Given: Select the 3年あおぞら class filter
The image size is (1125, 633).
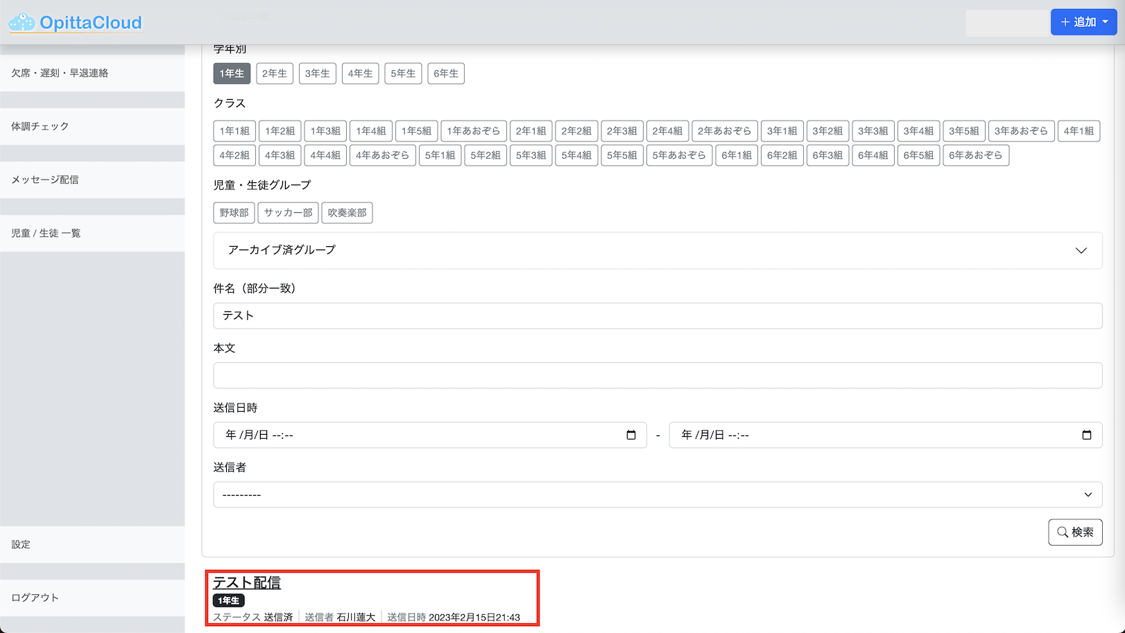Looking at the screenshot, I should click(x=1021, y=131).
